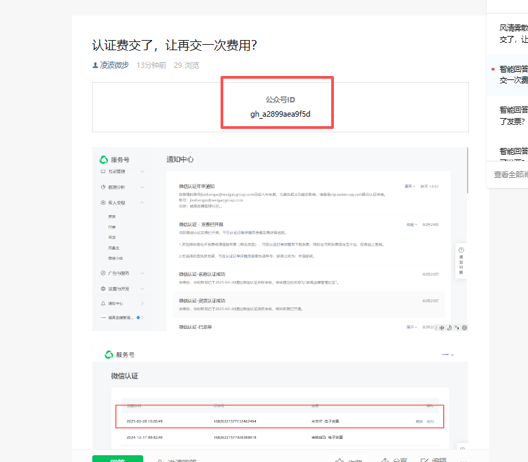Open the 付费 submenu item
528x462 pixels.
tap(112, 227)
